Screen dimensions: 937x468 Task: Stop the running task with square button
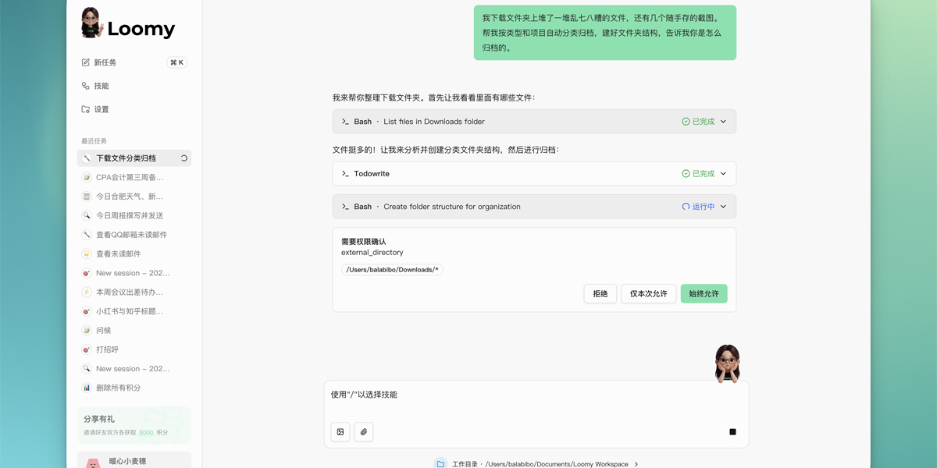pos(732,432)
